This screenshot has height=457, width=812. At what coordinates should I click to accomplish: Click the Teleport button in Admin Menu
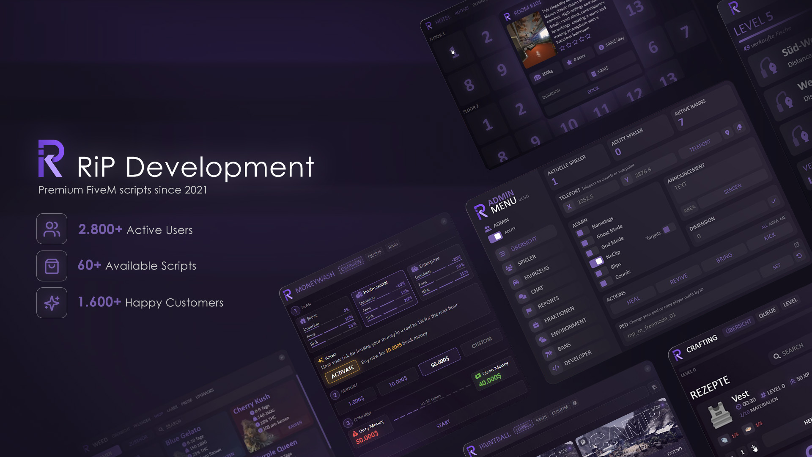[700, 146]
